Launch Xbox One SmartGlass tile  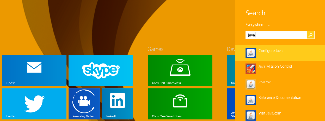[x=180, y=104]
